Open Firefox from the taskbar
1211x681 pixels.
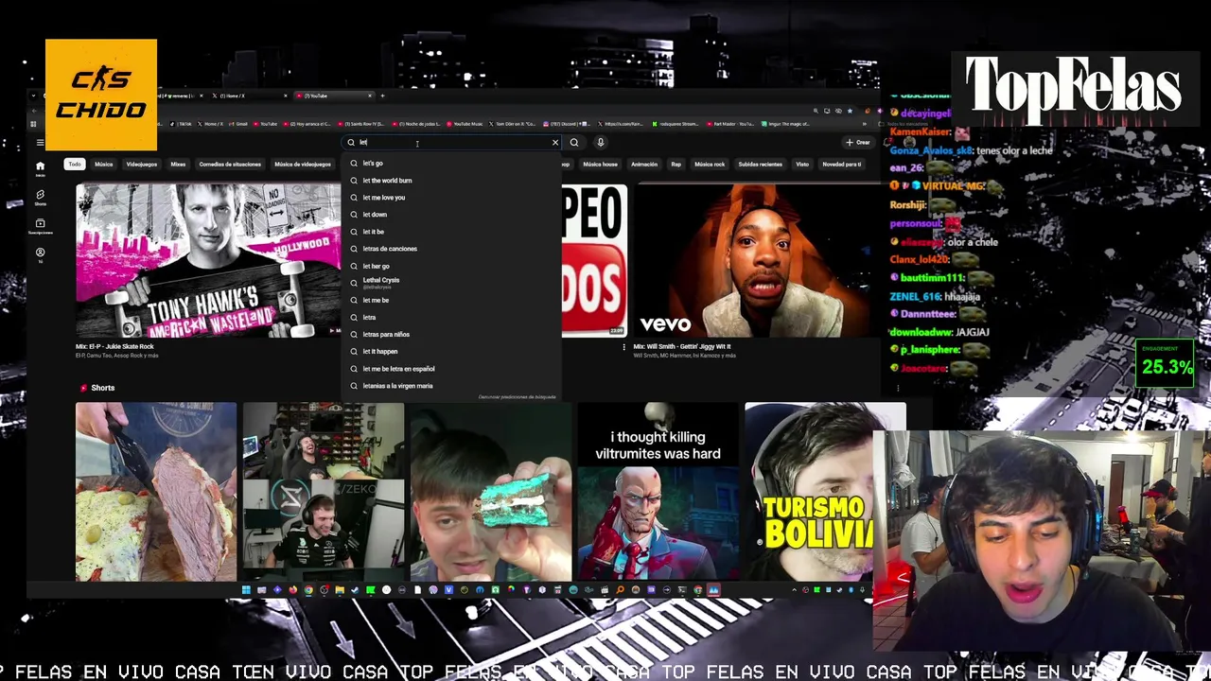click(x=292, y=590)
